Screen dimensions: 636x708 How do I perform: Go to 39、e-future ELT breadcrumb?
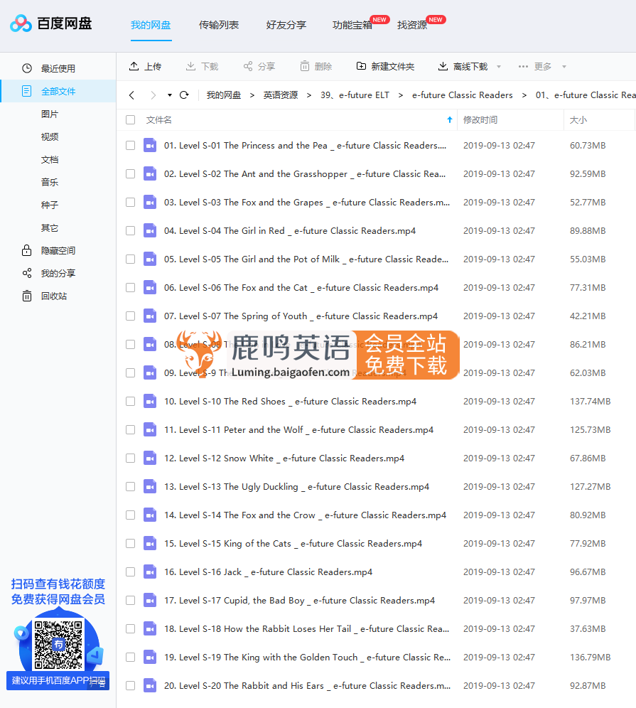(x=355, y=95)
